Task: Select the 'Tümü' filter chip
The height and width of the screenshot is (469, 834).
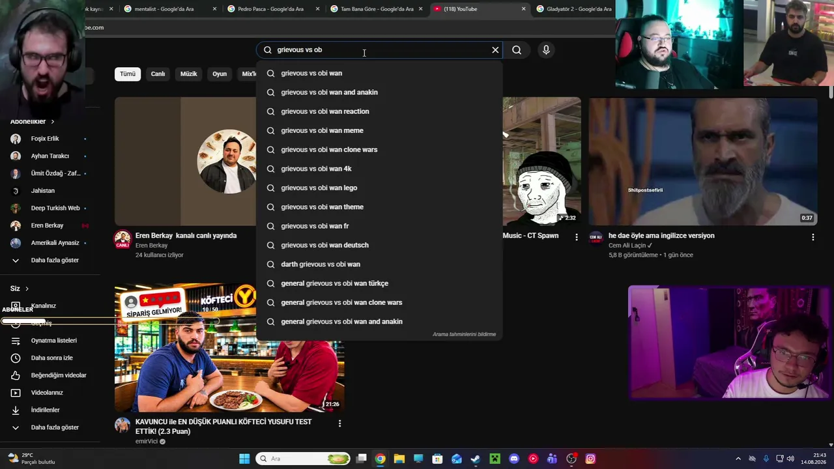Action: pos(128,74)
